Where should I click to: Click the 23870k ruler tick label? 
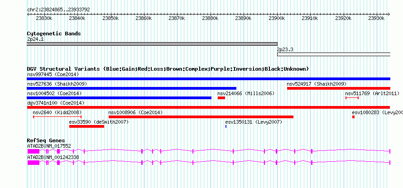(177, 18)
